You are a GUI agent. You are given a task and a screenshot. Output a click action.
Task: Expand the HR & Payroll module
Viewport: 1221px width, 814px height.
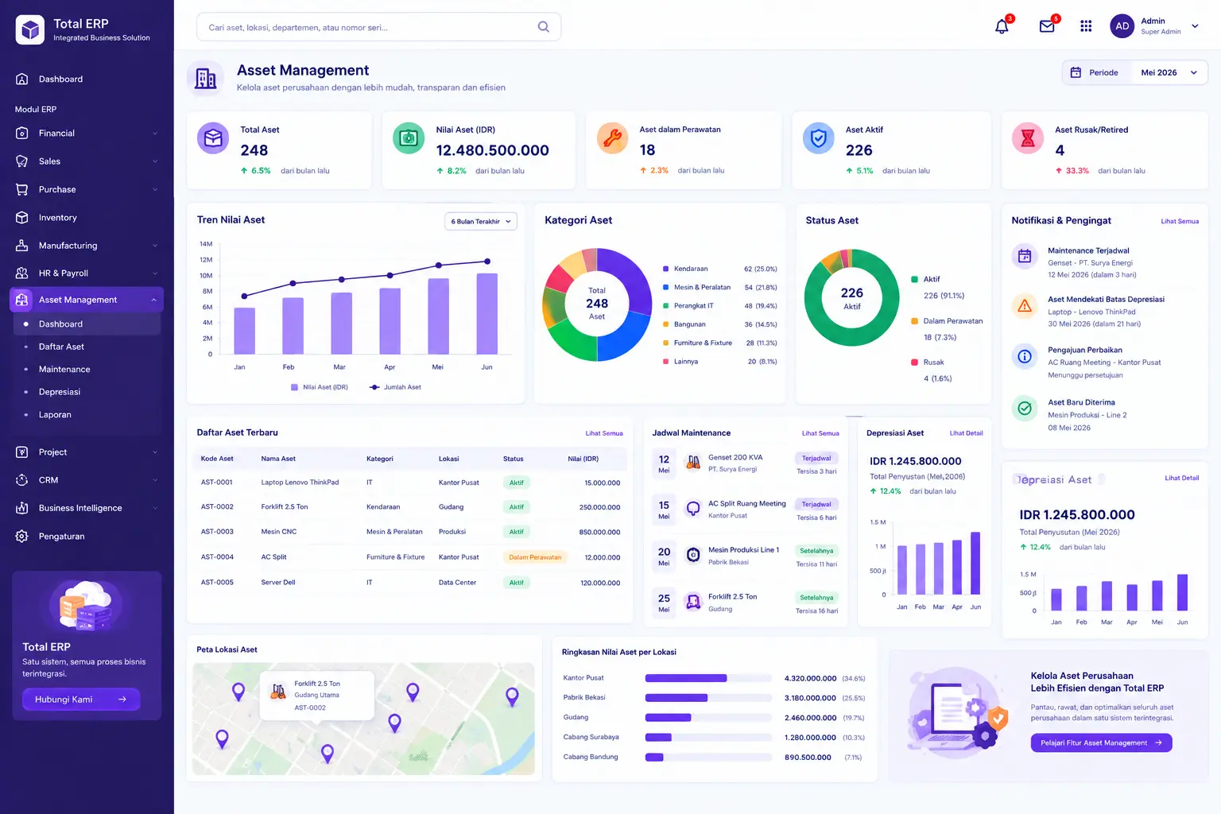[x=87, y=273]
